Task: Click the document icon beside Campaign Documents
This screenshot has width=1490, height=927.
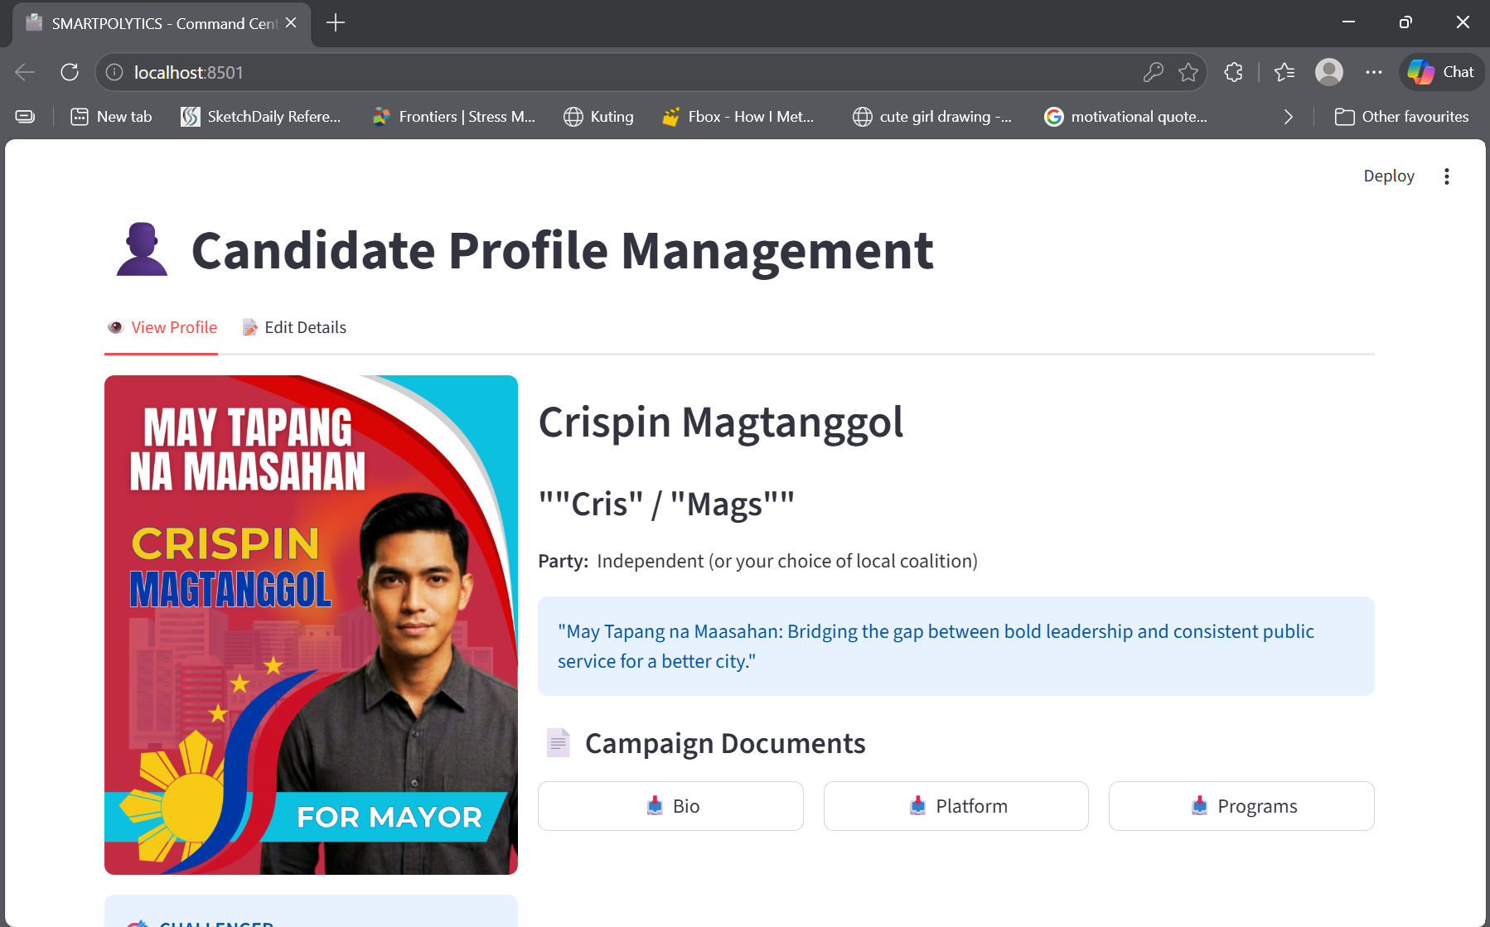Action: (x=559, y=742)
